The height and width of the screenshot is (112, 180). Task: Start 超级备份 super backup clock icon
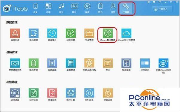point(52,33)
